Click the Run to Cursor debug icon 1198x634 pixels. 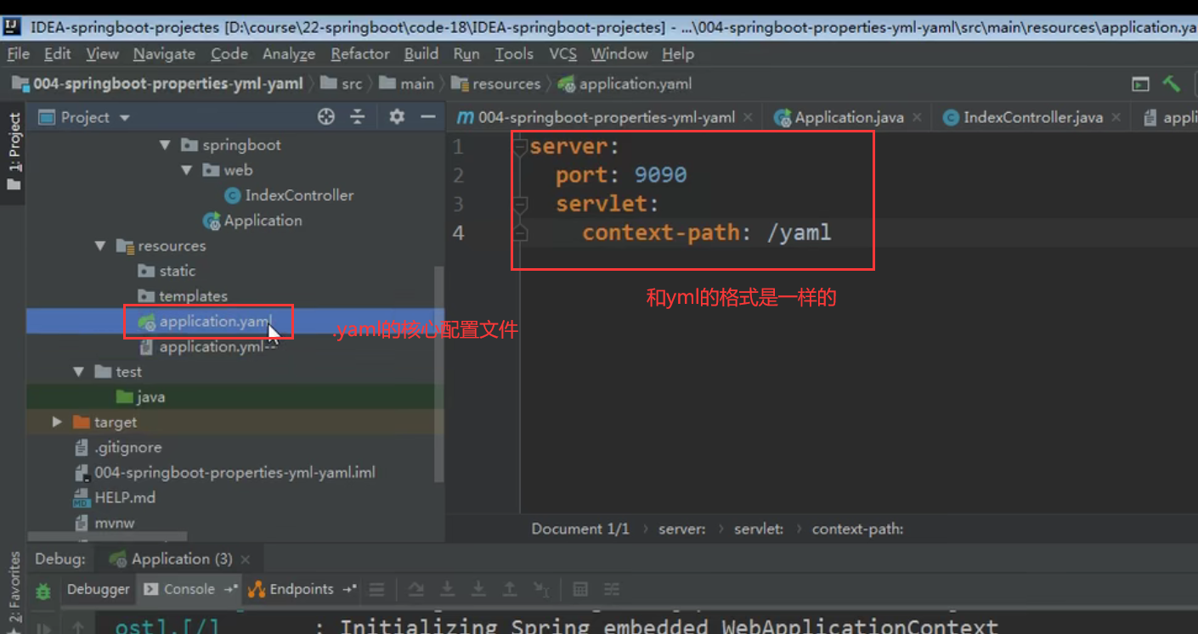pyautogui.click(x=541, y=589)
